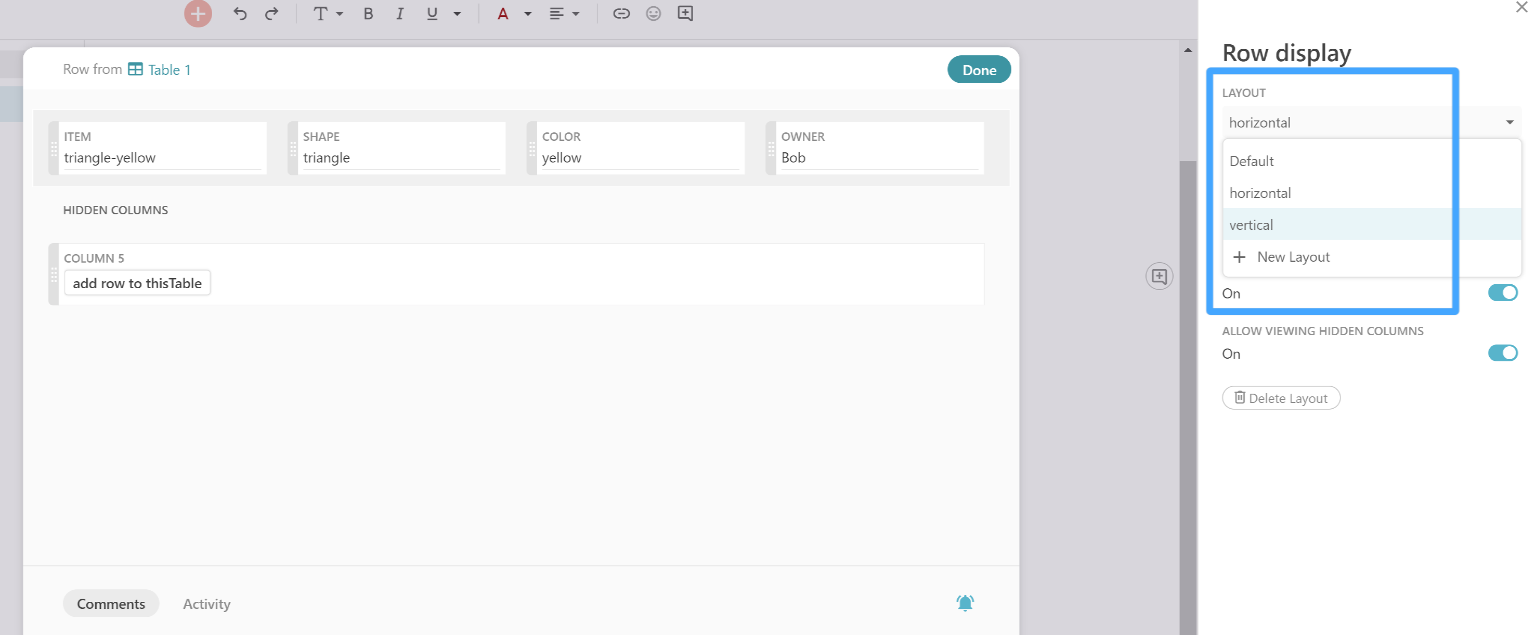Image resolution: width=1534 pixels, height=635 pixels.
Task: Toggle bold formatting
Action: [368, 13]
